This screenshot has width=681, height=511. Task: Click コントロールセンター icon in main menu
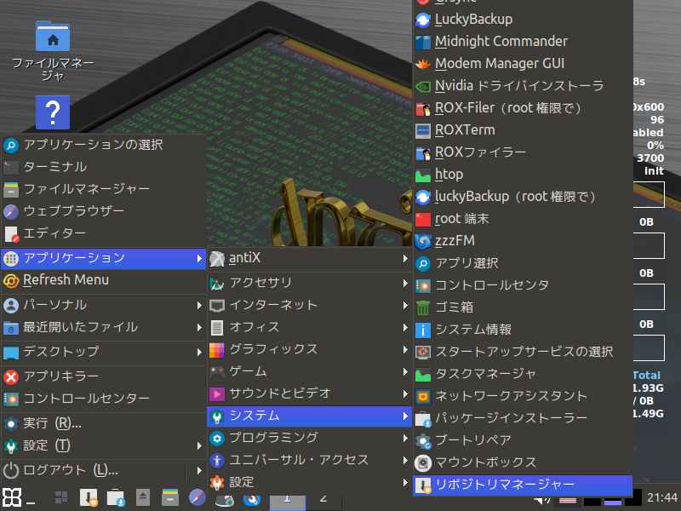pos(11,399)
